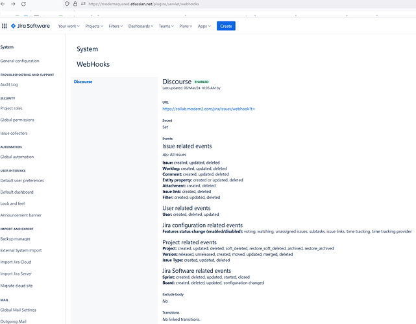Reload the page with the refresh icon

click(x=23, y=4)
